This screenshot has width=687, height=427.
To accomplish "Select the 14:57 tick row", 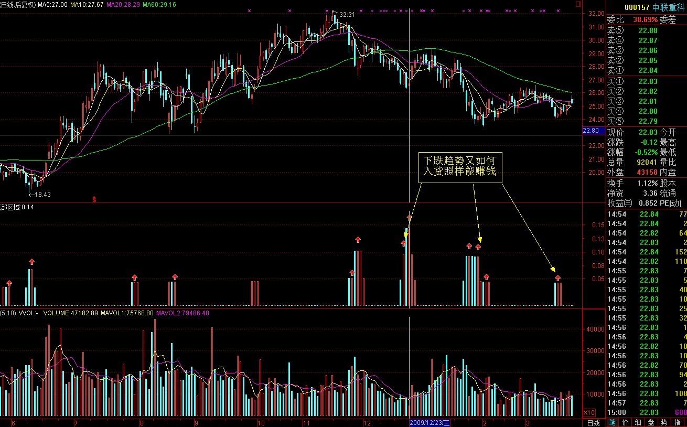I will pyautogui.click(x=646, y=403).
